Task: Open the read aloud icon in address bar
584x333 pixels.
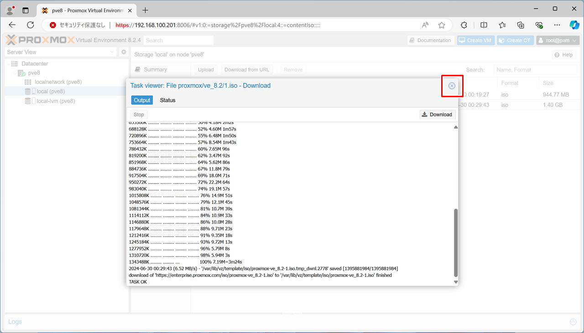Action: [x=425, y=25]
